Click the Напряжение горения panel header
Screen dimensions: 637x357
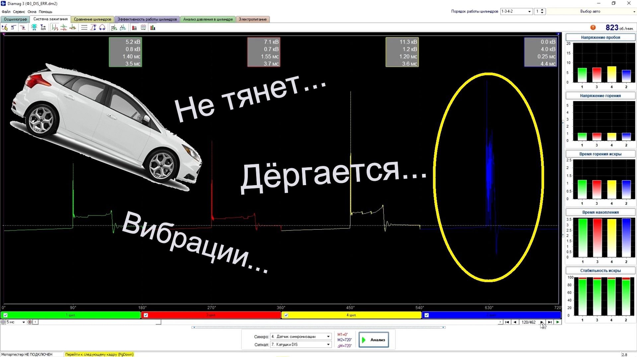(x=600, y=96)
